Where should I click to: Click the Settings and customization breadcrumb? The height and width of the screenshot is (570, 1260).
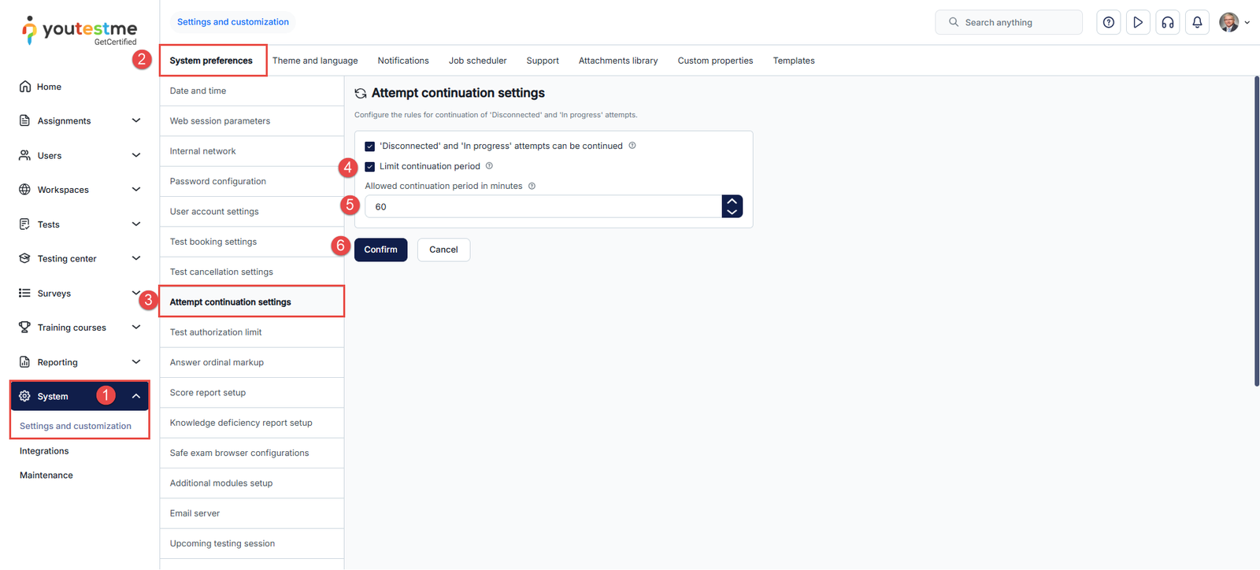pos(233,22)
